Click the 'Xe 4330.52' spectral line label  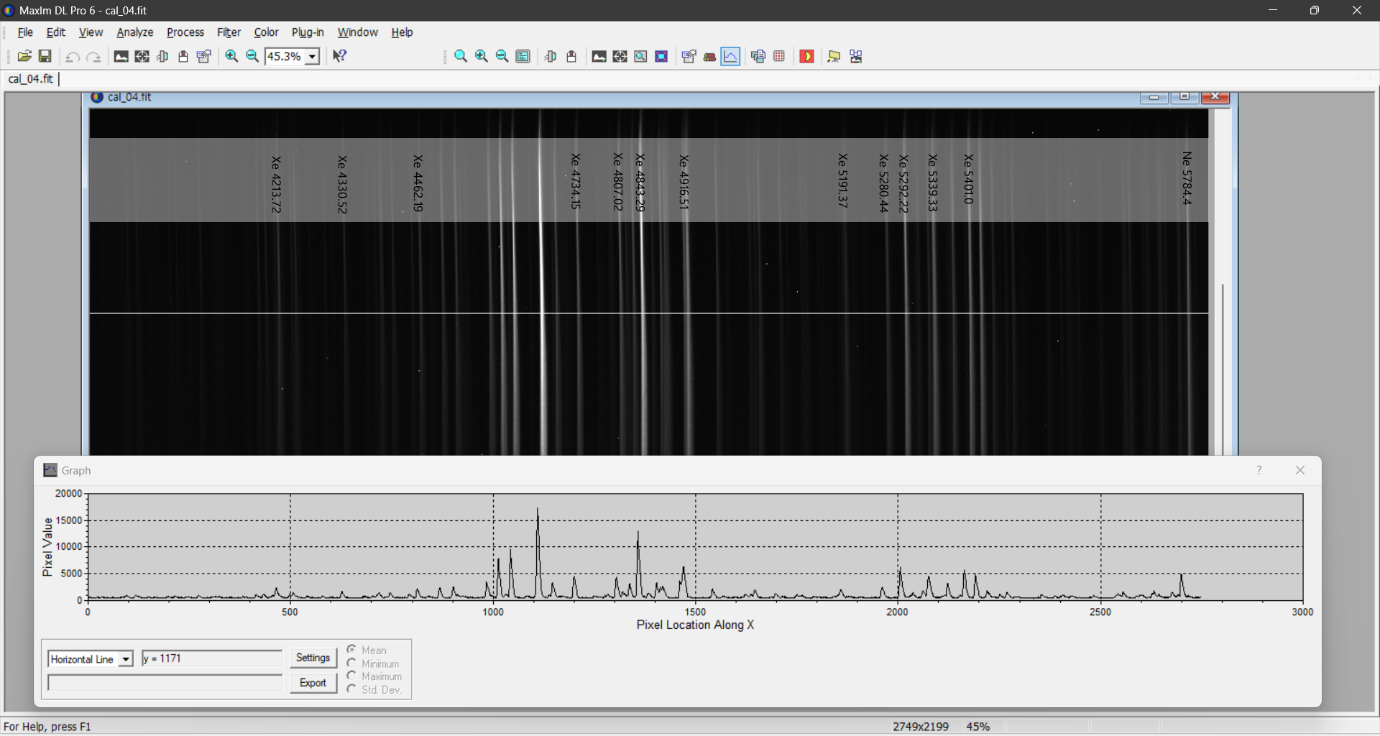tap(342, 185)
